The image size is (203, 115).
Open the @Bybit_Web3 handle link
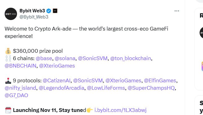tap(34, 17)
